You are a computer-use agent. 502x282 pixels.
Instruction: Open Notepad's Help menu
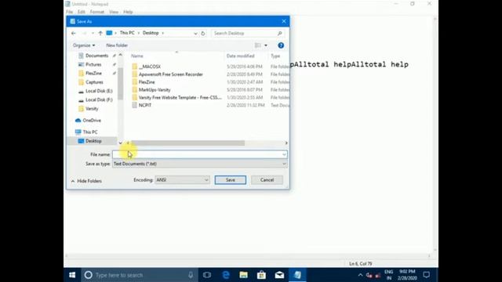click(128, 12)
